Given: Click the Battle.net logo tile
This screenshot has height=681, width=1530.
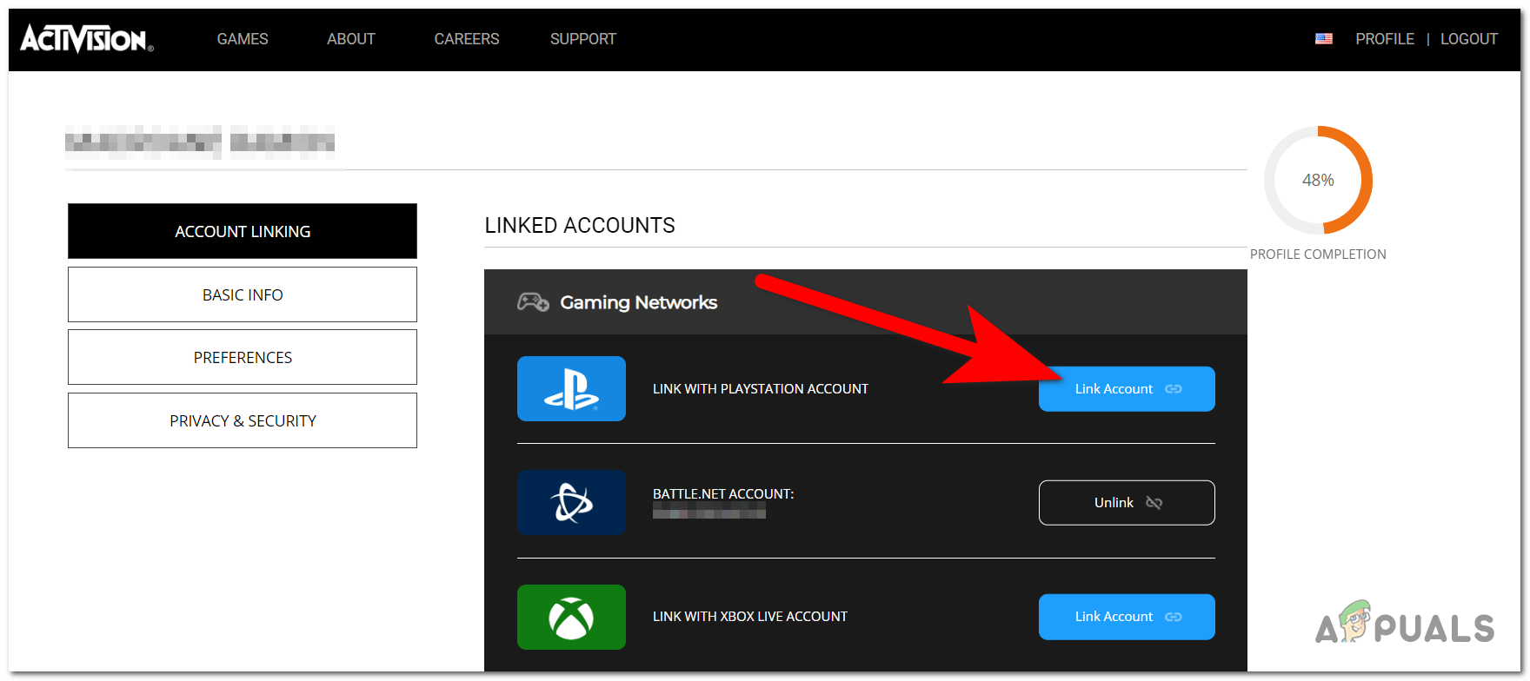Looking at the screenshot, I should click(x=571, y=502).
